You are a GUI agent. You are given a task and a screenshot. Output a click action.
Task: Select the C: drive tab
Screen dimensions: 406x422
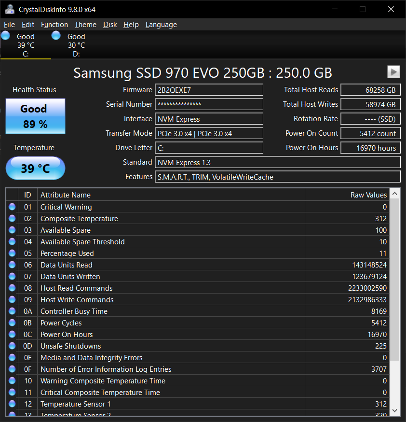pos(26,45)
